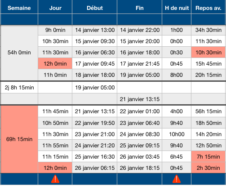Click the Repos av. column header

click(208, 8)
